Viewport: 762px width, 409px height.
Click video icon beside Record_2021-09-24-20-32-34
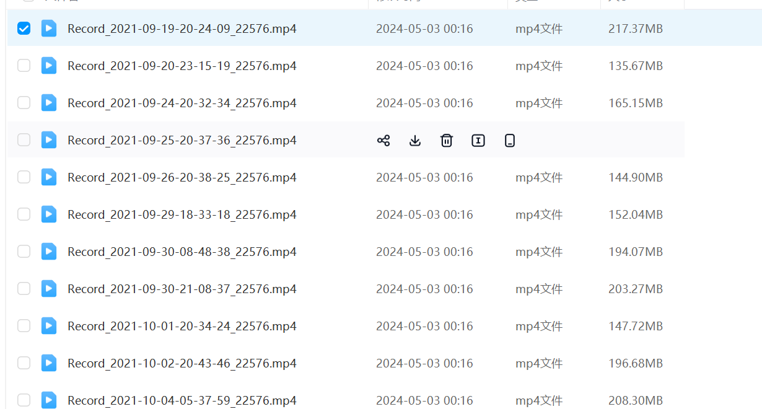(x=49, y=103)
